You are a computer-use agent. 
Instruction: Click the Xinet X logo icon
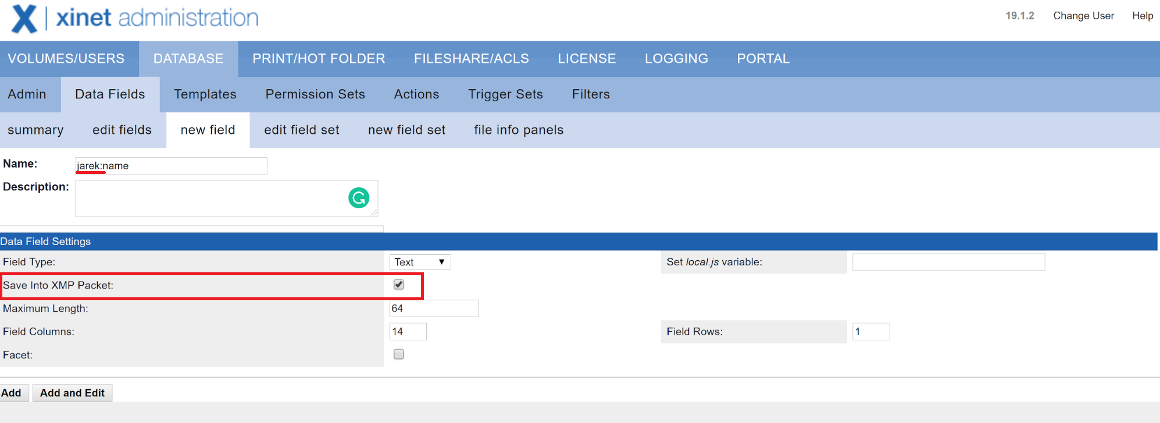coord(24,19)
